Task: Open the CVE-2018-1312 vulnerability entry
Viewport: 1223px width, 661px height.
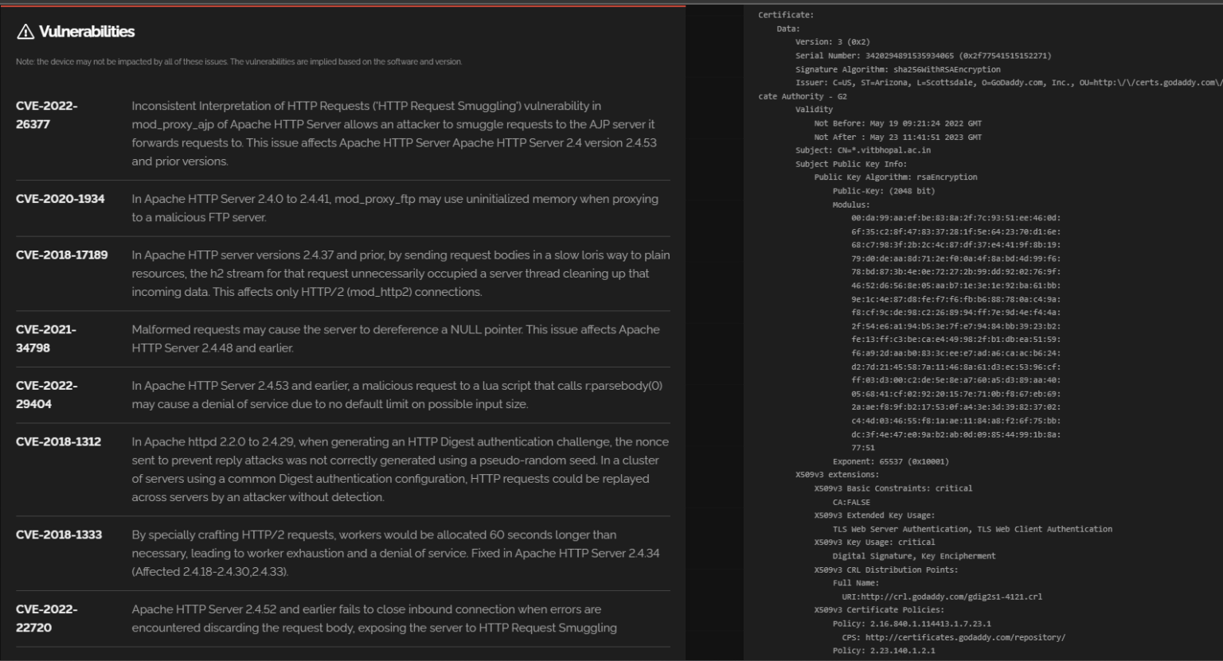Action: coord(58,441)
